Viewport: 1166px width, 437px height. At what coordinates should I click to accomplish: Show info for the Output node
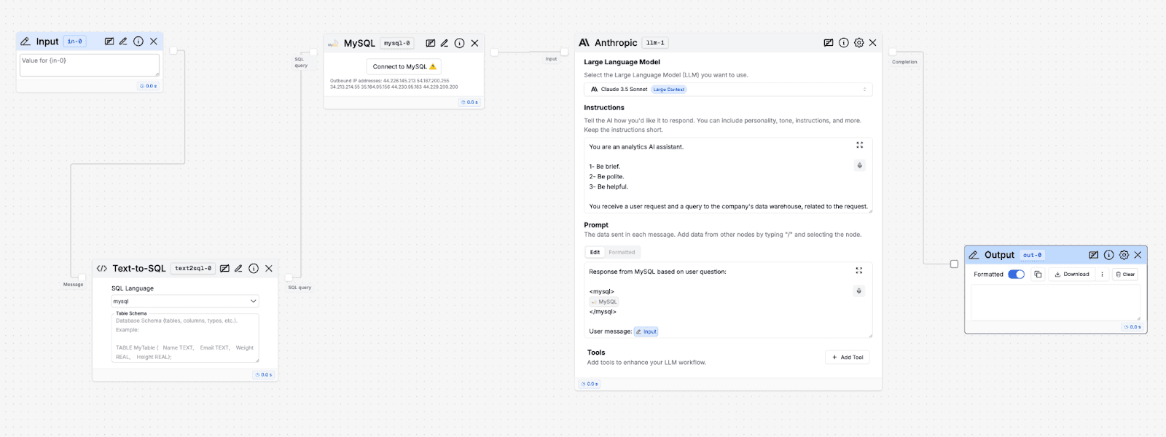(1109, 255)
